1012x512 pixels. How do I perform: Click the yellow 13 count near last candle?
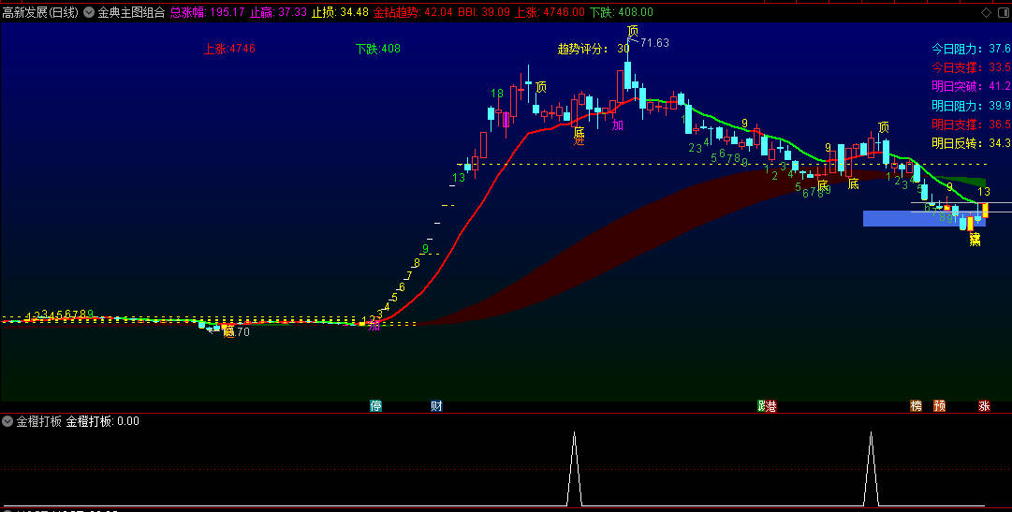point(984,192)
